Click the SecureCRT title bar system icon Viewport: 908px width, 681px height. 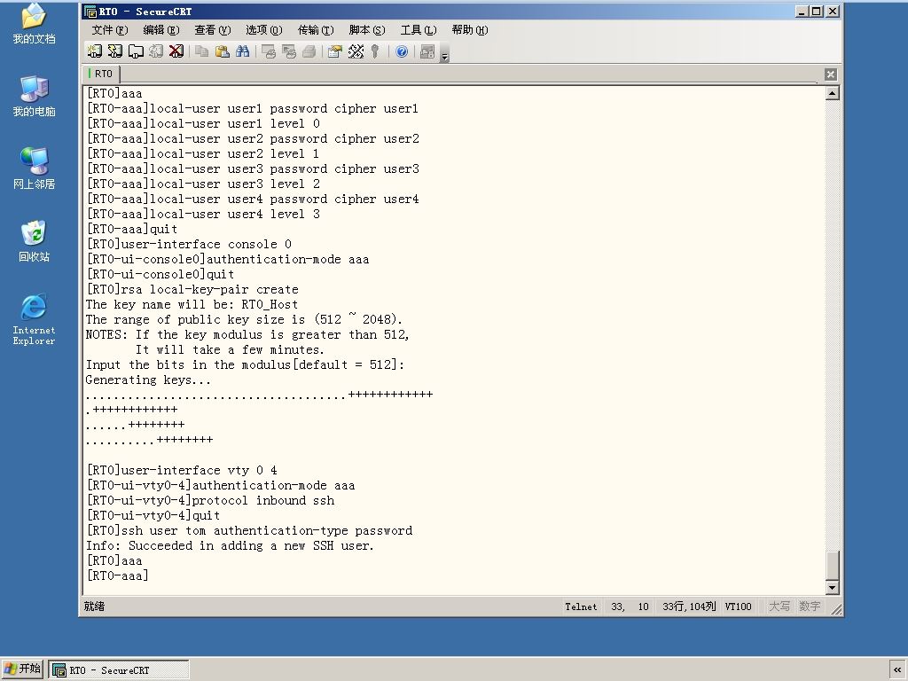click(90, 11)
